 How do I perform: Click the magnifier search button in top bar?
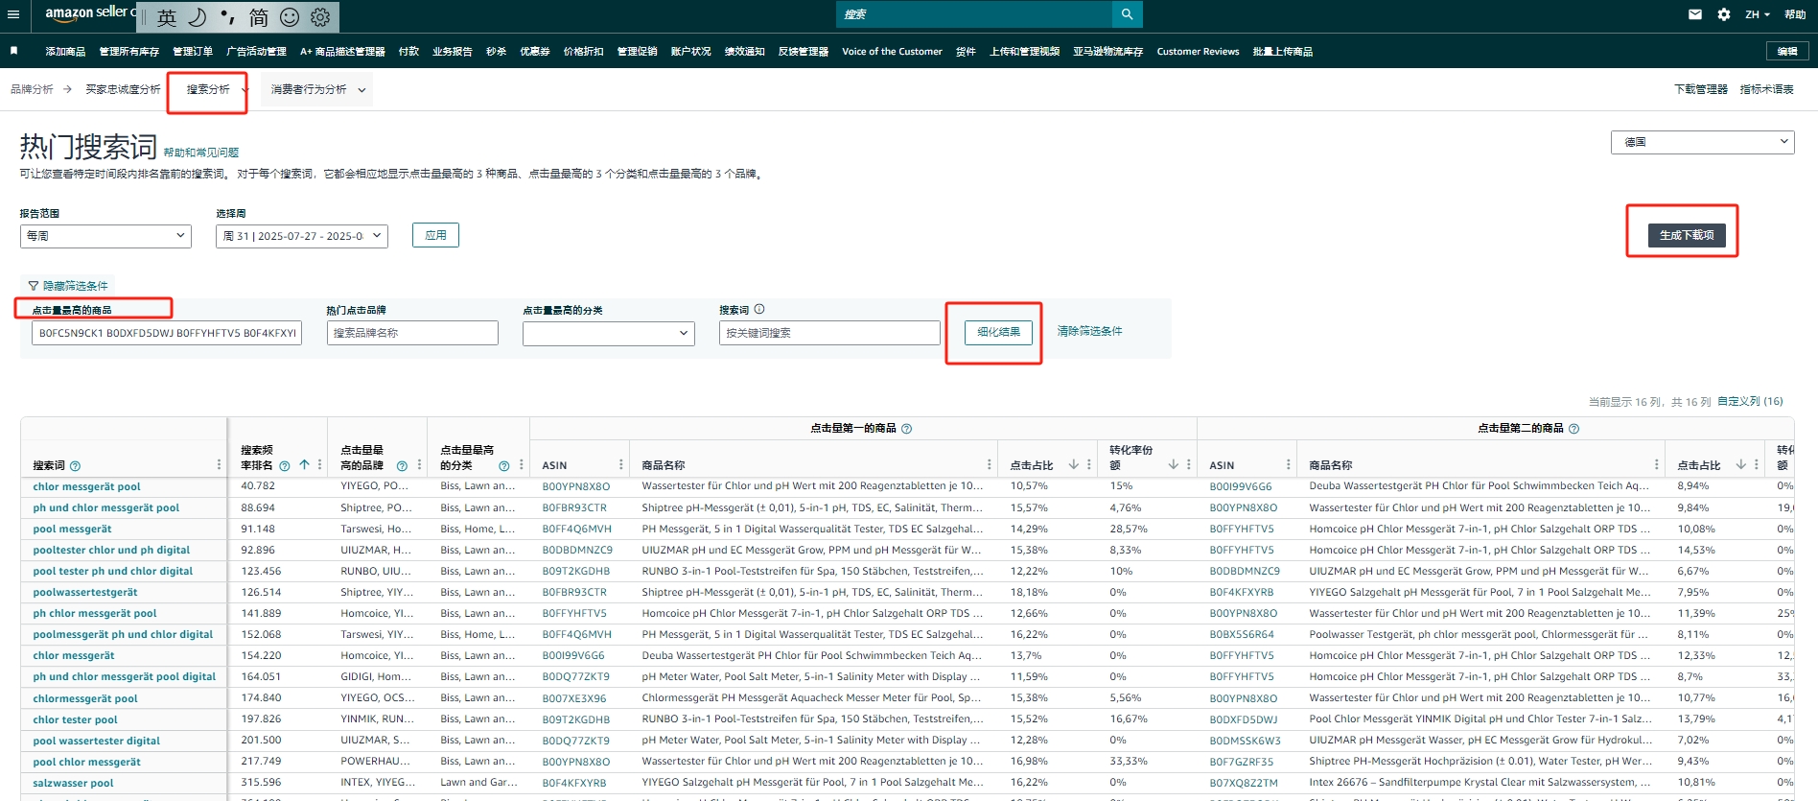1127,14
